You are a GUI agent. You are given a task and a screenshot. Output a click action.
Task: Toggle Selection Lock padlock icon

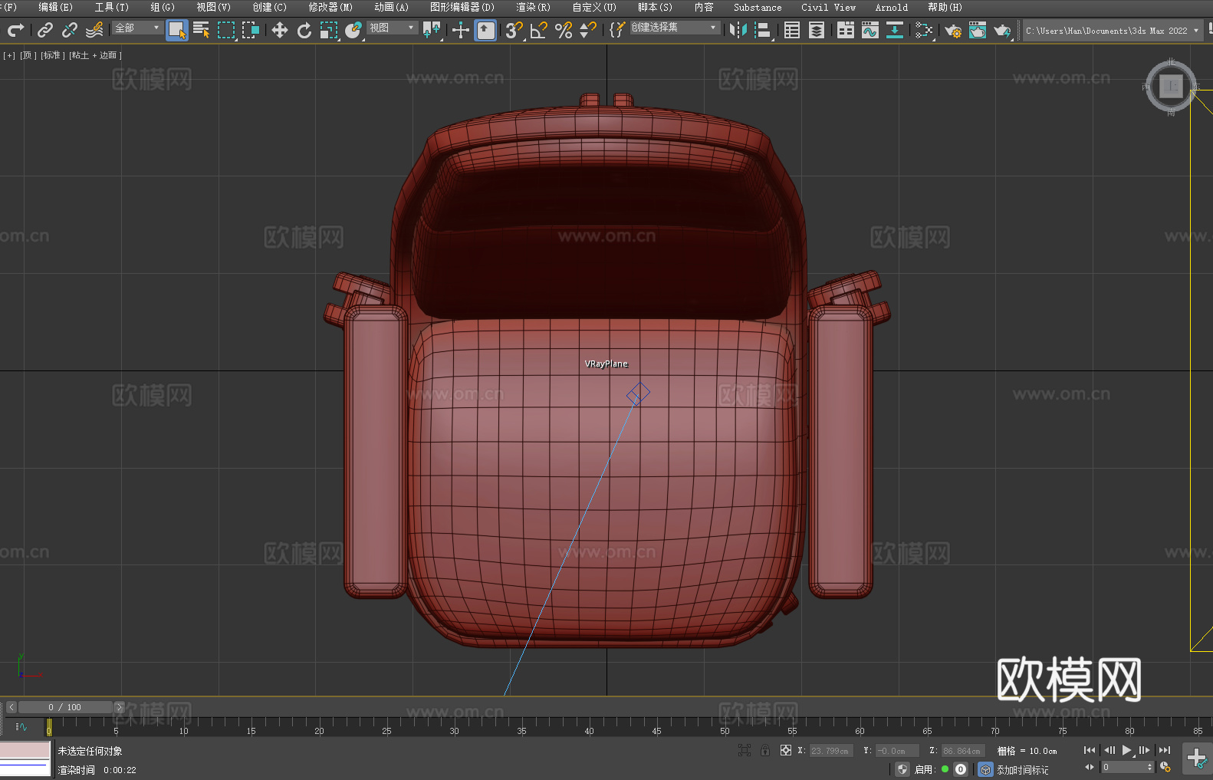[x=765, y=750]
